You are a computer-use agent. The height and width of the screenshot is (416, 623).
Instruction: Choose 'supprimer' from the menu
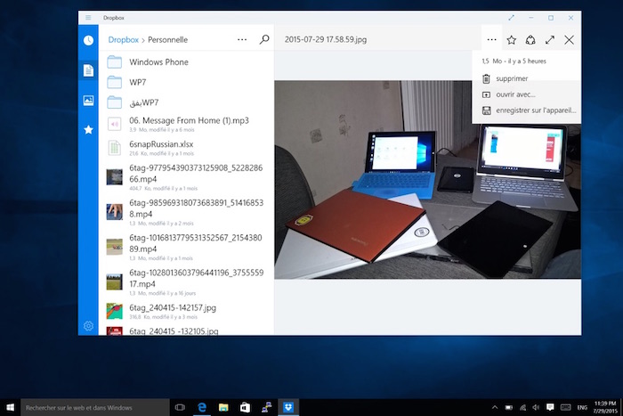coord(512,78)
